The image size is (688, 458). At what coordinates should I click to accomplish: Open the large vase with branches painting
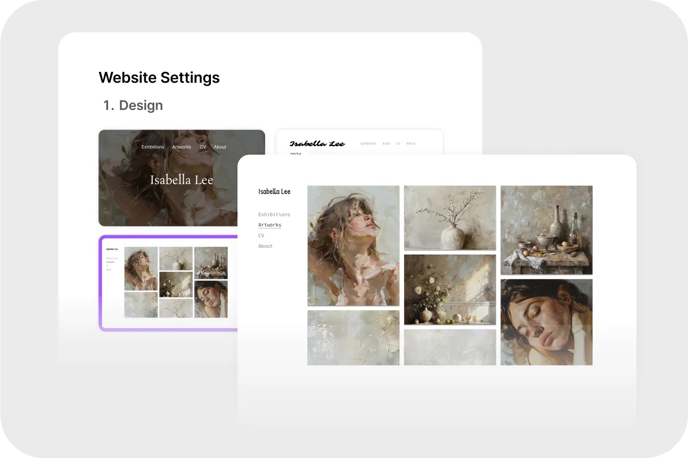point(450,218)
